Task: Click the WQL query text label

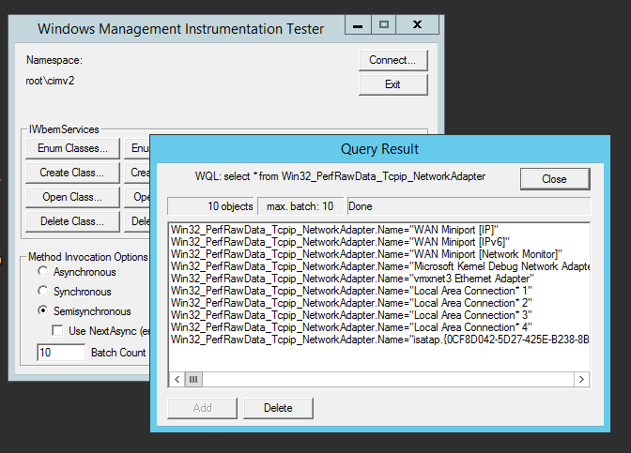Action: pyautogui.click(x=340, y=176)
